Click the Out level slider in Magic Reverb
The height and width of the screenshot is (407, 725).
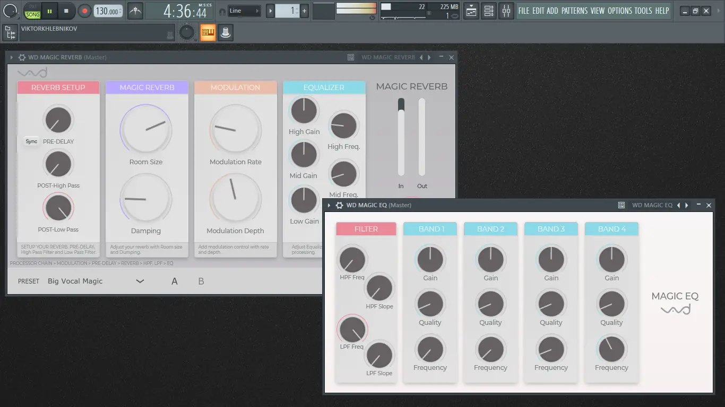(x=422, y=137)
